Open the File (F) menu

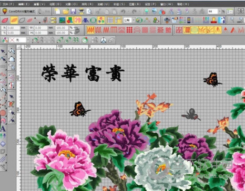(x=8, y=4)
